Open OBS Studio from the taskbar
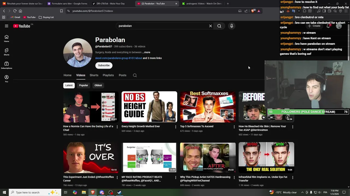Viewport: 350px width, 196px height. [x=110, y=192]
